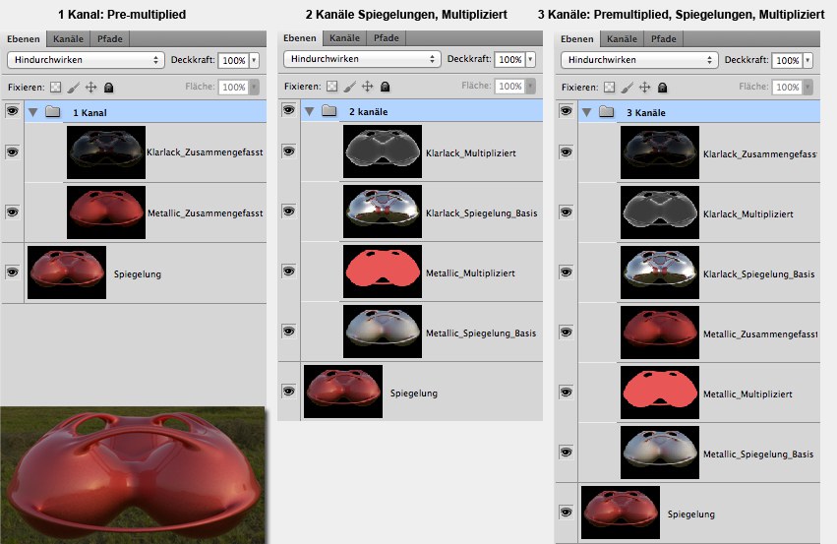Click Klarlack_Spiegelung_Basis thumbnail in 3 Kanäle group

tap(659, 274)
